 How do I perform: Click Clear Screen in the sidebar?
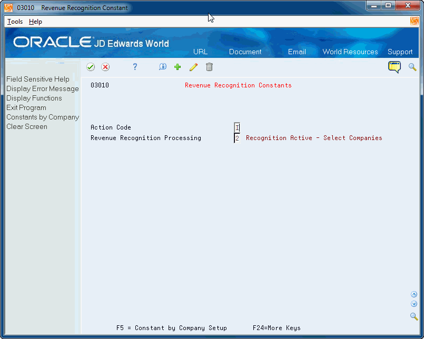(x=27, y=126)
